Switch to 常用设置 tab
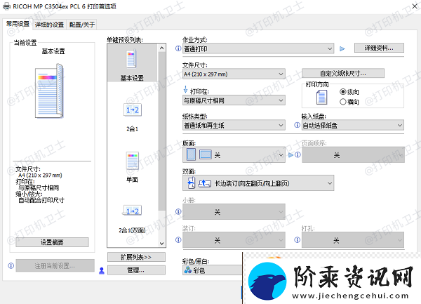 (18, 24)
